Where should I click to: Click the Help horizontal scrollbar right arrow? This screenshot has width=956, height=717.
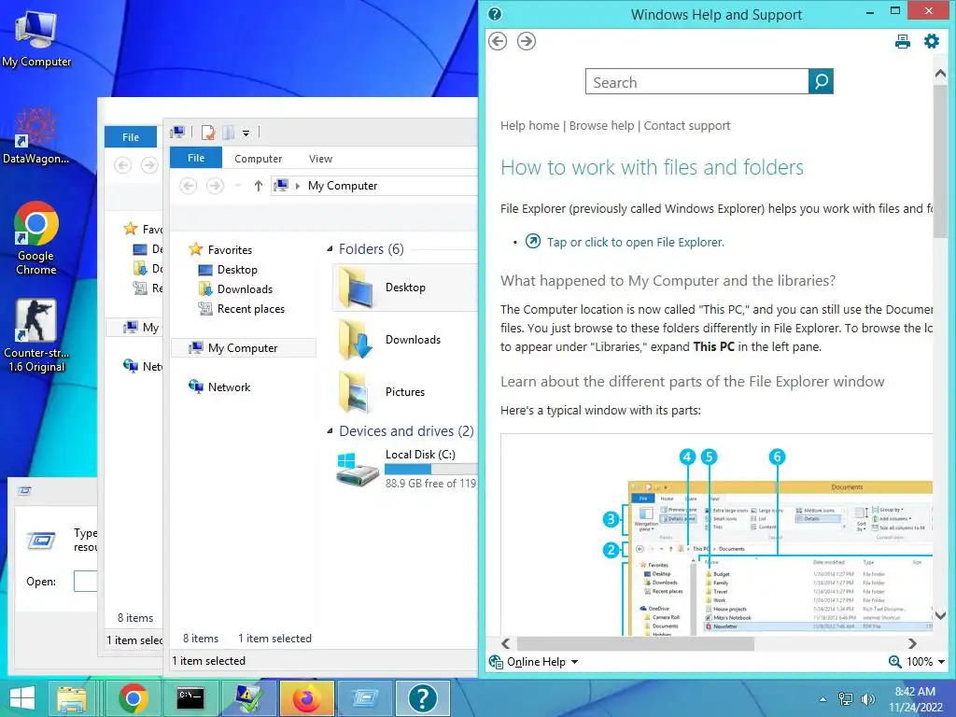click(912, 643)
